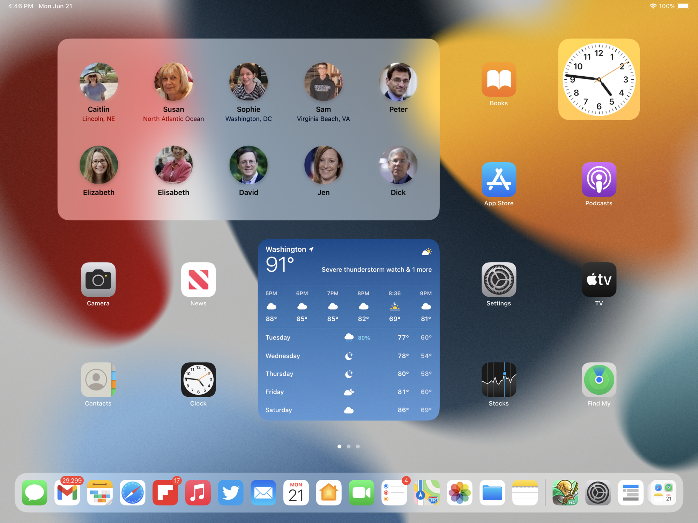698x523 pixels.
Task: Open the Apple TV app
Action: coord(599,280)
